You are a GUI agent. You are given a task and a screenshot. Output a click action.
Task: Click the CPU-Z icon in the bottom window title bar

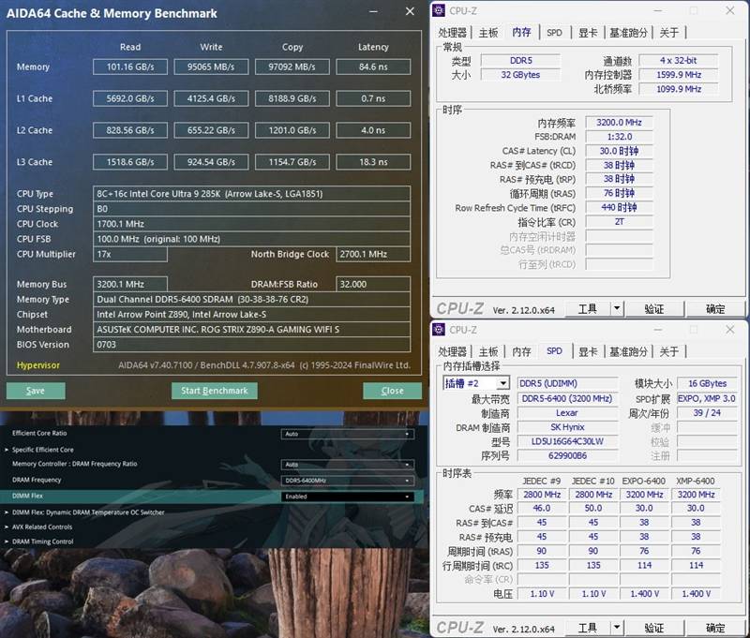click(x=440, y=330)
